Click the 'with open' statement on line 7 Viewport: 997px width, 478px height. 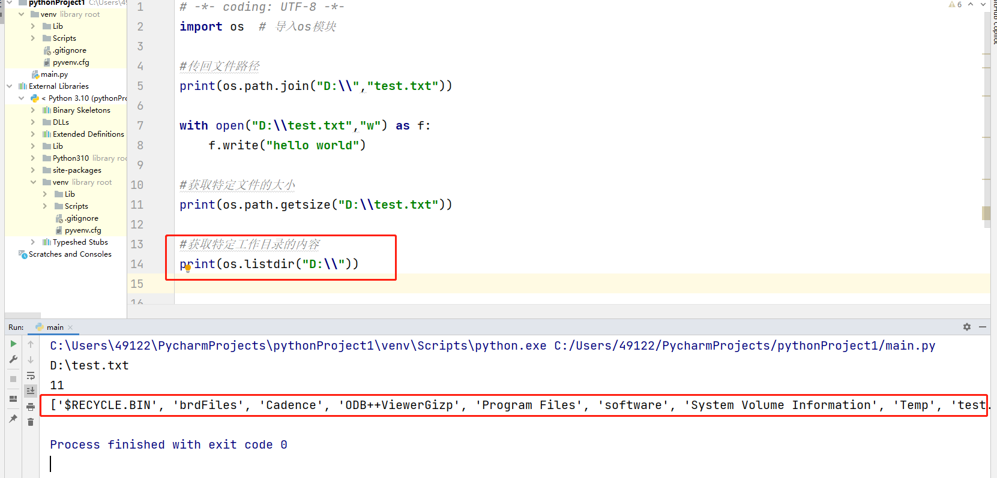[x=305, y=125]
